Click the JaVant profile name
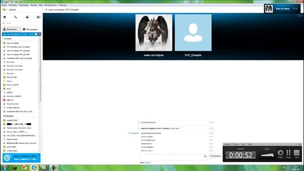The height and width of the screenshot is (171, 304). pos(12,9)
